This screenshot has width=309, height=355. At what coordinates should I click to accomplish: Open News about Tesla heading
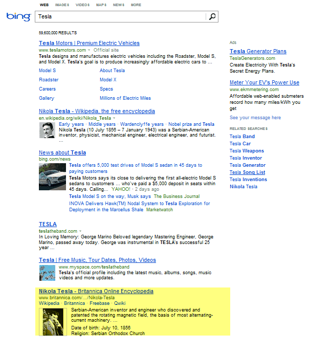(62, 152)
